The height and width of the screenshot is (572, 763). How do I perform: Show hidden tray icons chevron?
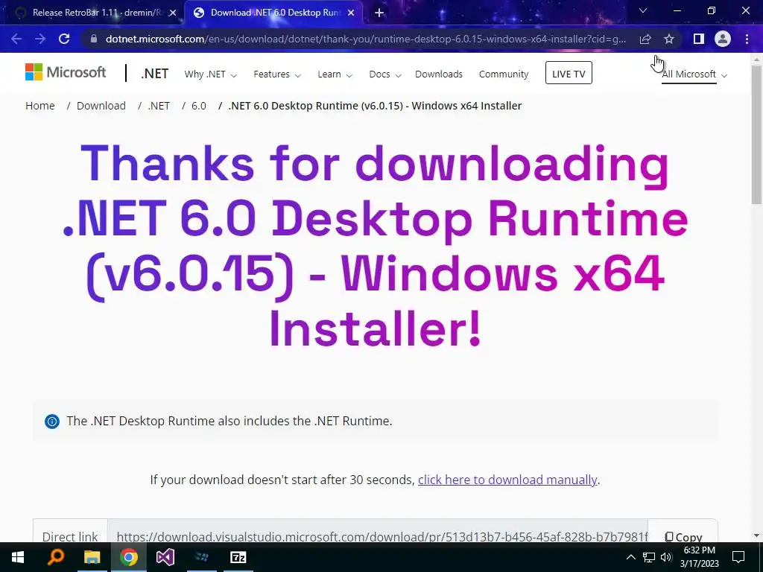(x=630, y=557)
